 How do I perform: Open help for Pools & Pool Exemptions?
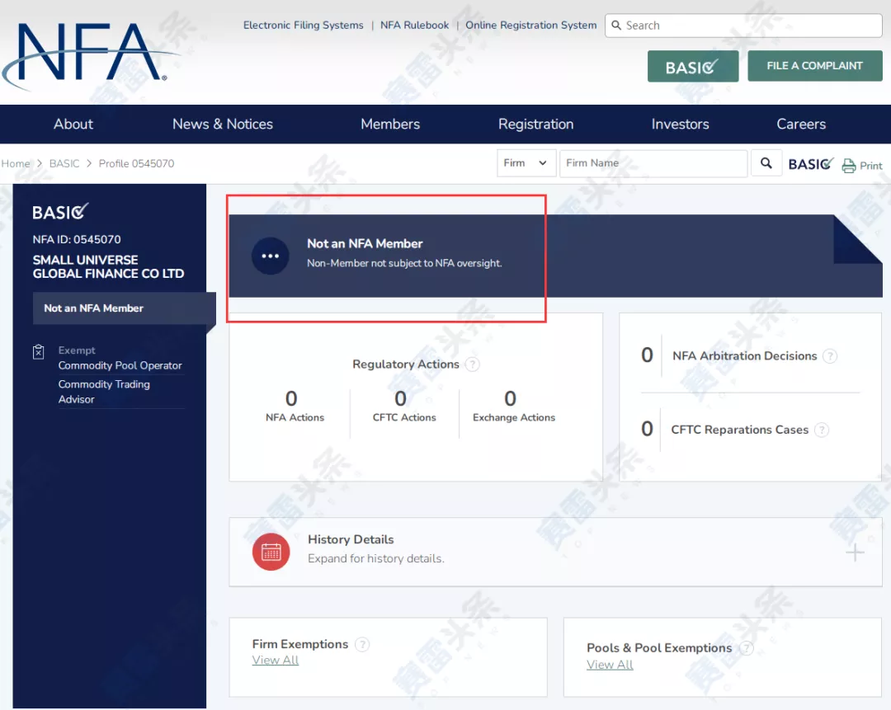click(746, 648)
